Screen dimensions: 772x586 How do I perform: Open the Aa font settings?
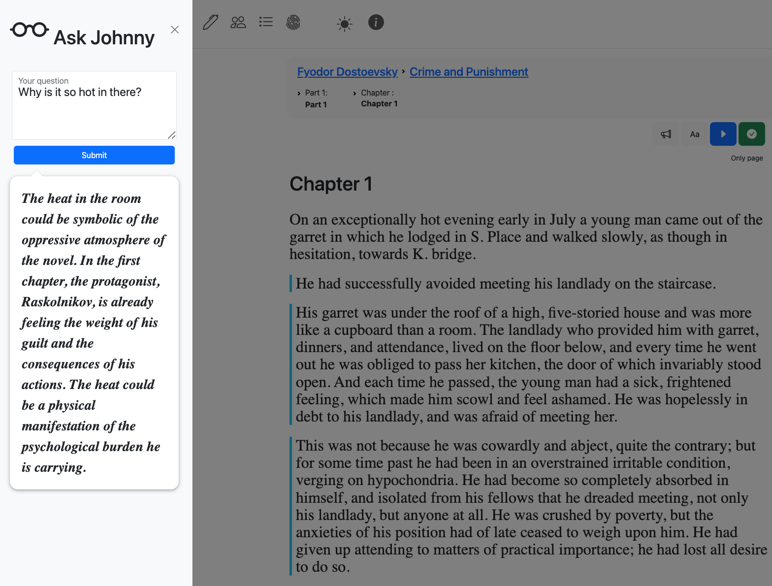[x=695, y=134]
